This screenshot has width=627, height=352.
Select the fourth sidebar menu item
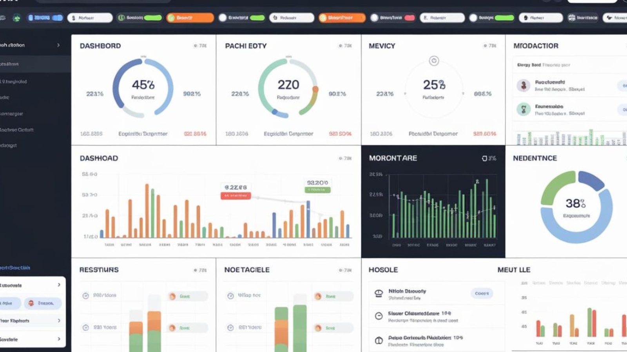pyautogui.click(x=35, y=97)
